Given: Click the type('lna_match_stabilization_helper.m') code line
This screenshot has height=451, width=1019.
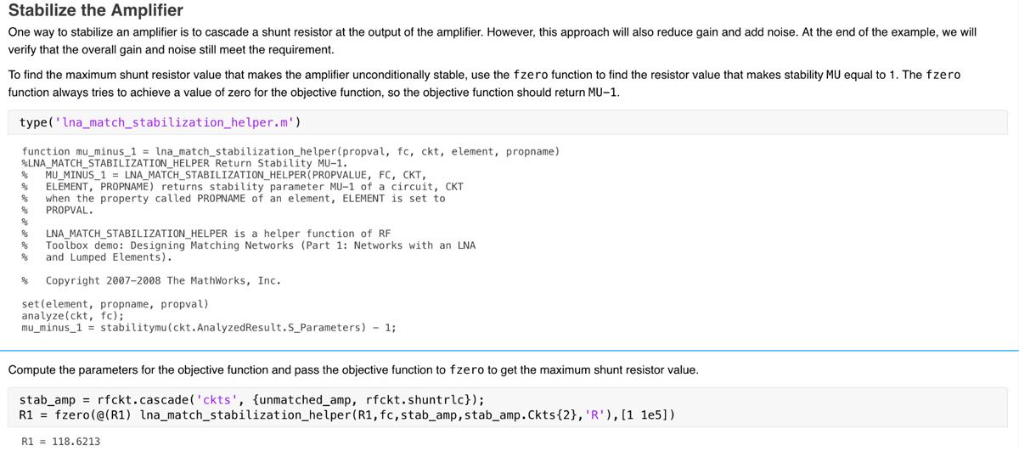Looking at the screenshot, I should coord(160,123).
